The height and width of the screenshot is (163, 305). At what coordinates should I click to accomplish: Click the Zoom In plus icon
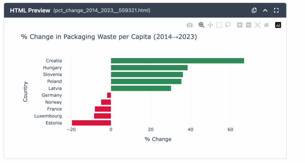click(x=240, y=25)
